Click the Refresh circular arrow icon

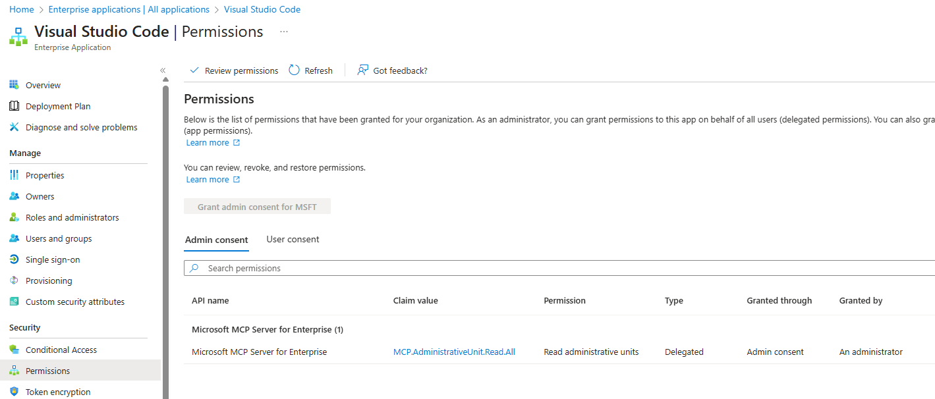pyautogui.click(x=295, y=70)
